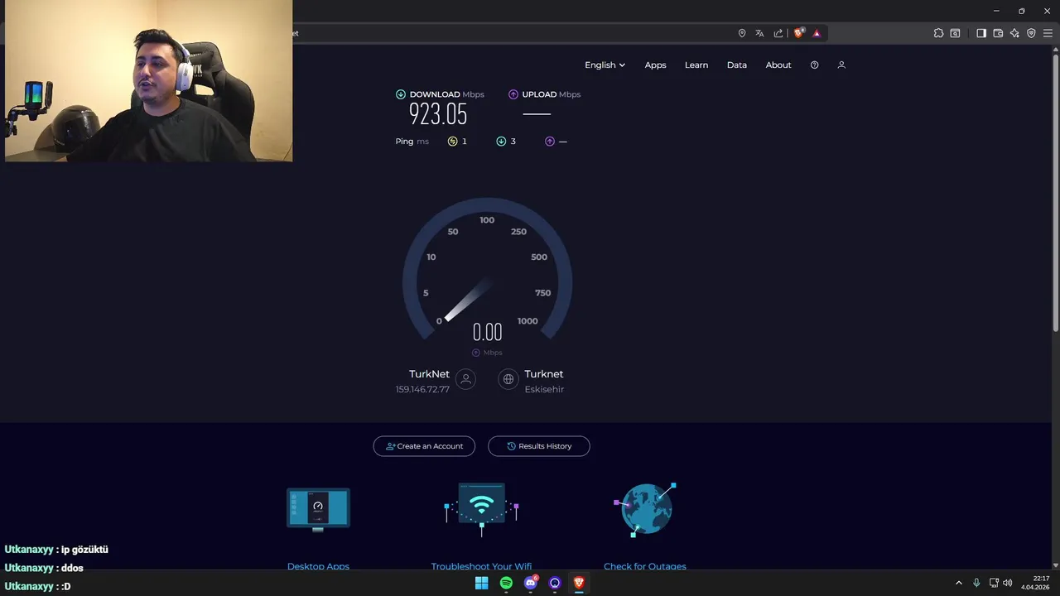The image size is (1060, 596).
Task: Click the webcam overlay video
Action: click(x=148, y=80)
